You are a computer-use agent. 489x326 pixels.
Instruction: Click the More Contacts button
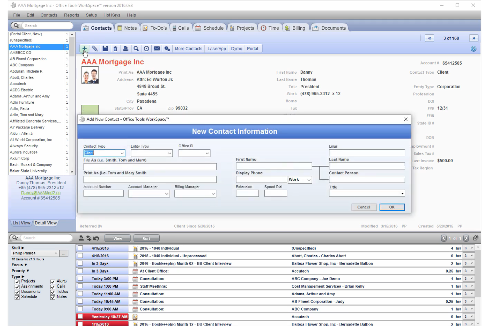[189, 49]
